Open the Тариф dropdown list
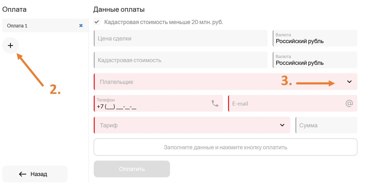 point(192,125)
